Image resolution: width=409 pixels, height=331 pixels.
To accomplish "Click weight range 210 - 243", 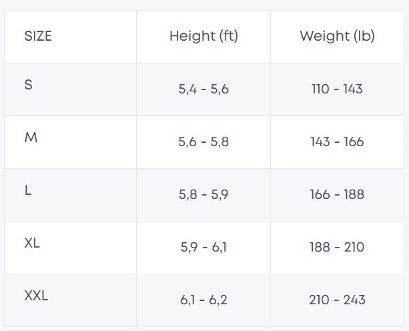I will (337, 300).
